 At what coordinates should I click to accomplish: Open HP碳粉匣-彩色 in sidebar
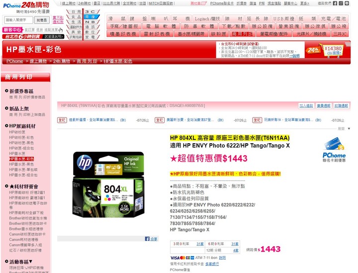tap(21, 137)
